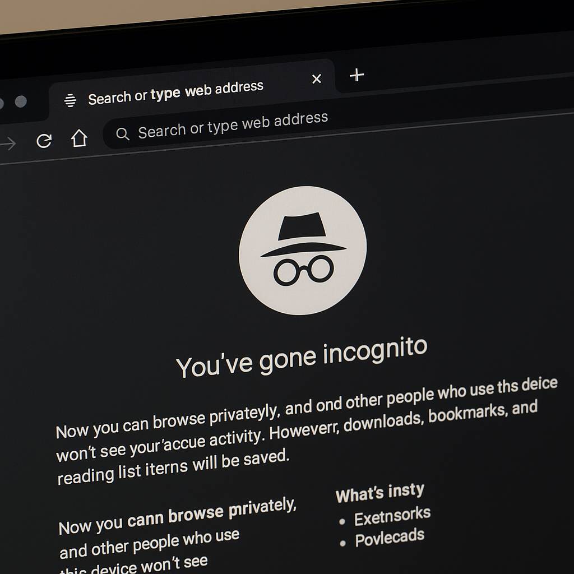Open a new tab with plus icon
This screenshot has height=574, width=574.
click(x=357, y=75)
